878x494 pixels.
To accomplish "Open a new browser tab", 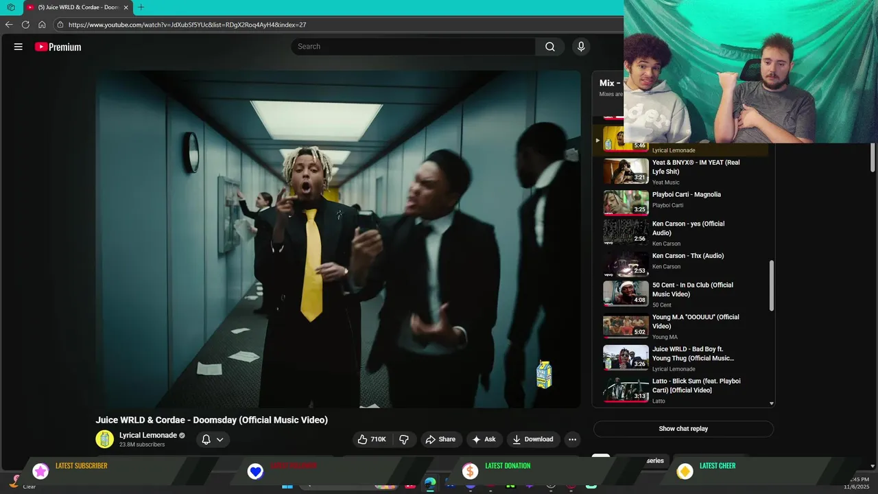I will (x=141, y=7).
